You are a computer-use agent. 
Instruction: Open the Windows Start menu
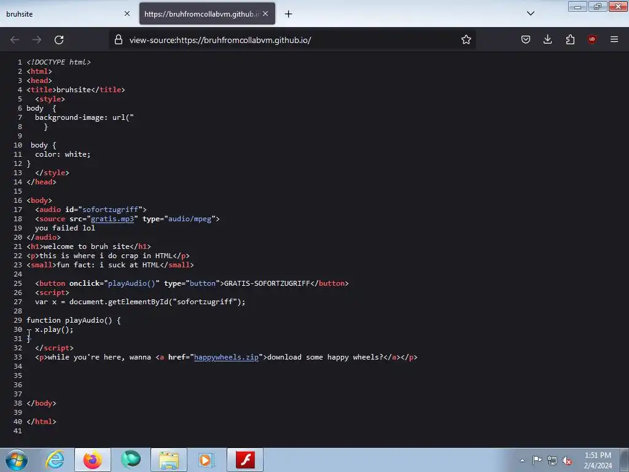click(17, 460)
